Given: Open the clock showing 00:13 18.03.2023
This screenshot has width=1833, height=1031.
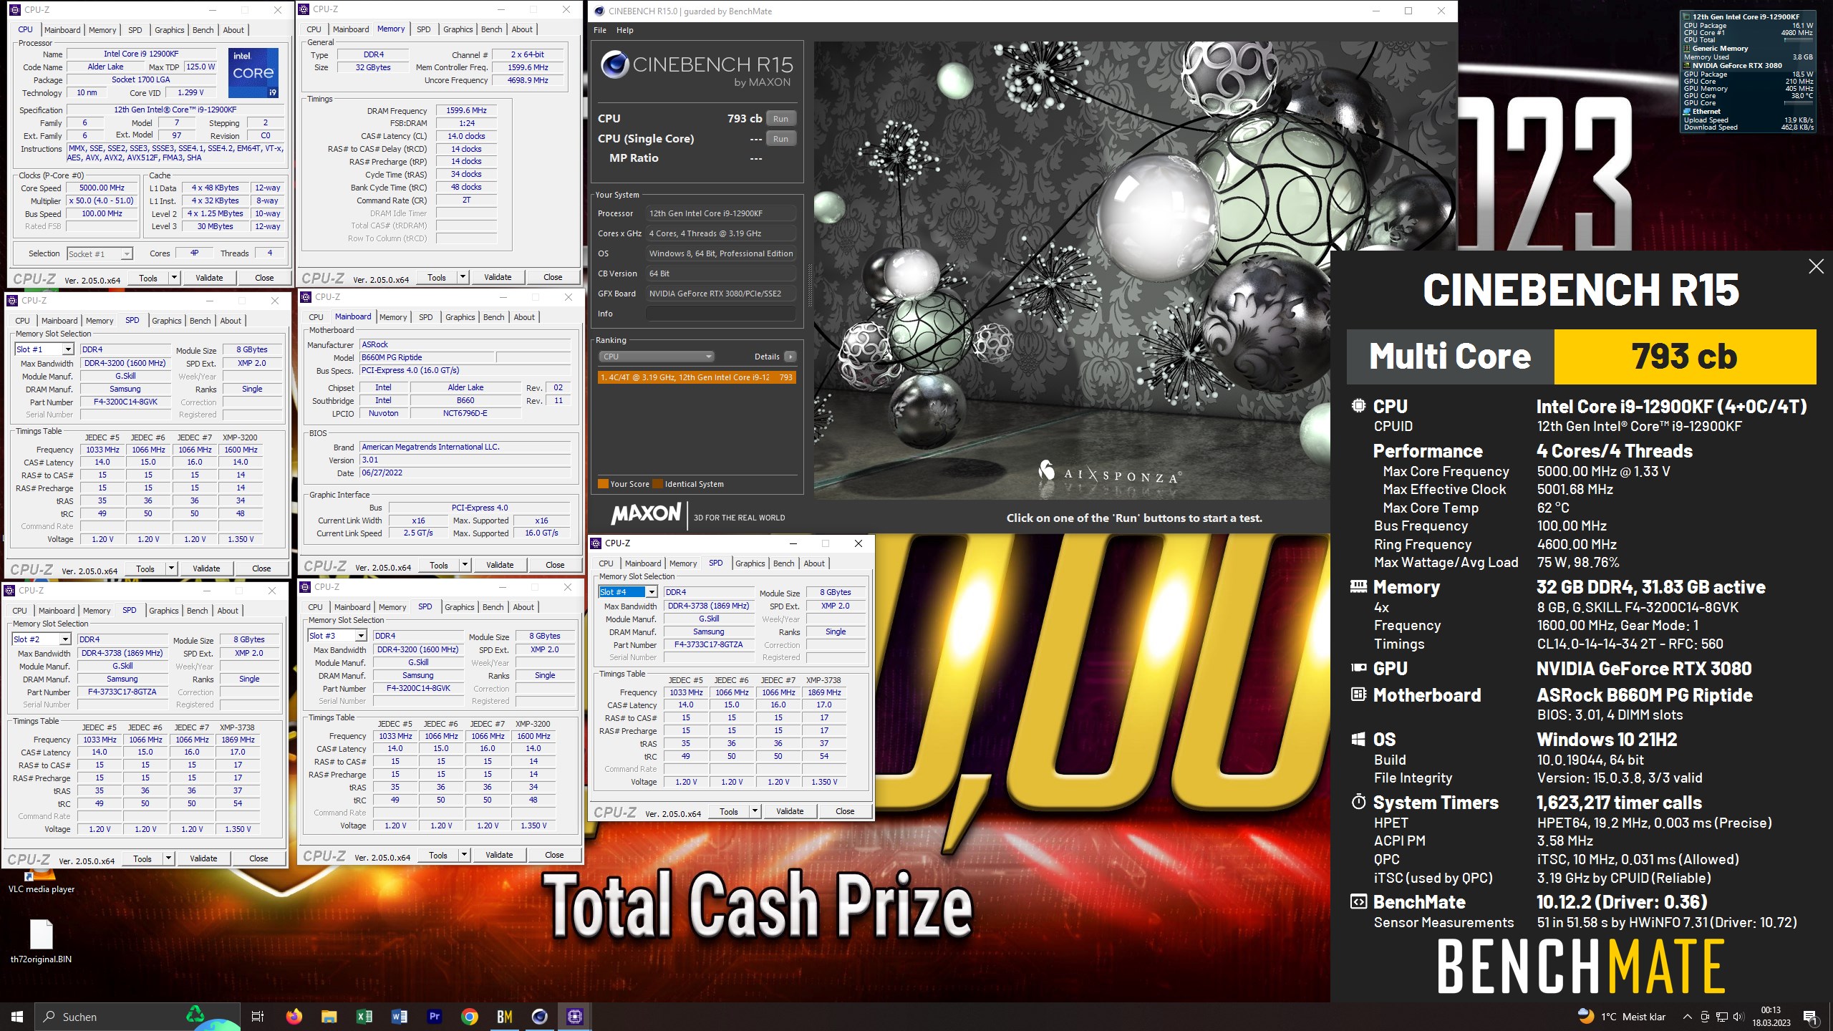Looking at the screenshot, I should (1771, 1017).
